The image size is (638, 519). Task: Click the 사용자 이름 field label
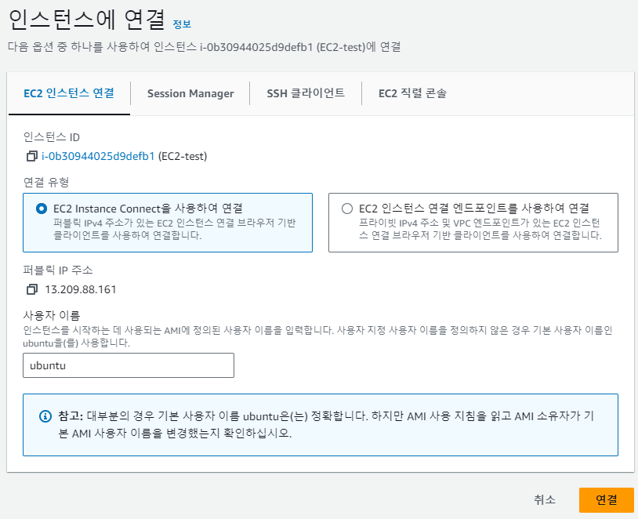click(x=52, y=315)
